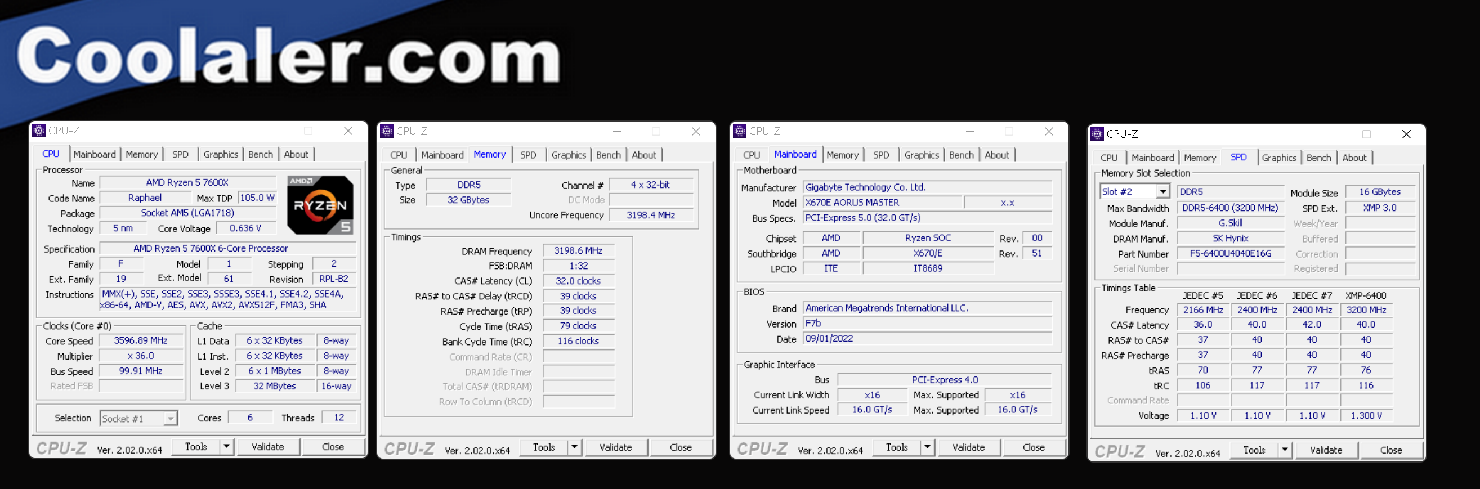Open Graphics tab in the Memory window

click(x=569, y=155)
